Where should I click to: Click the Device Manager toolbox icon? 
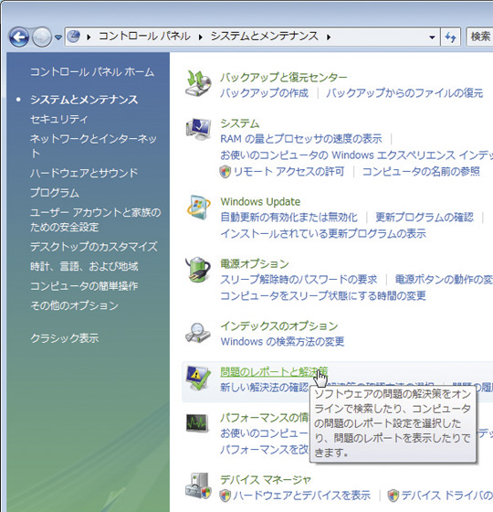[198, 485]
